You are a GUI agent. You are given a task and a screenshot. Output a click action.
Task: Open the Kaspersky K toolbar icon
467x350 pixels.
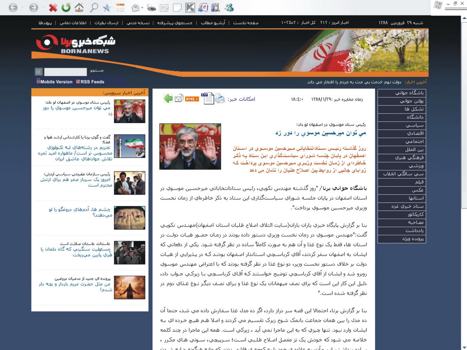190,8
